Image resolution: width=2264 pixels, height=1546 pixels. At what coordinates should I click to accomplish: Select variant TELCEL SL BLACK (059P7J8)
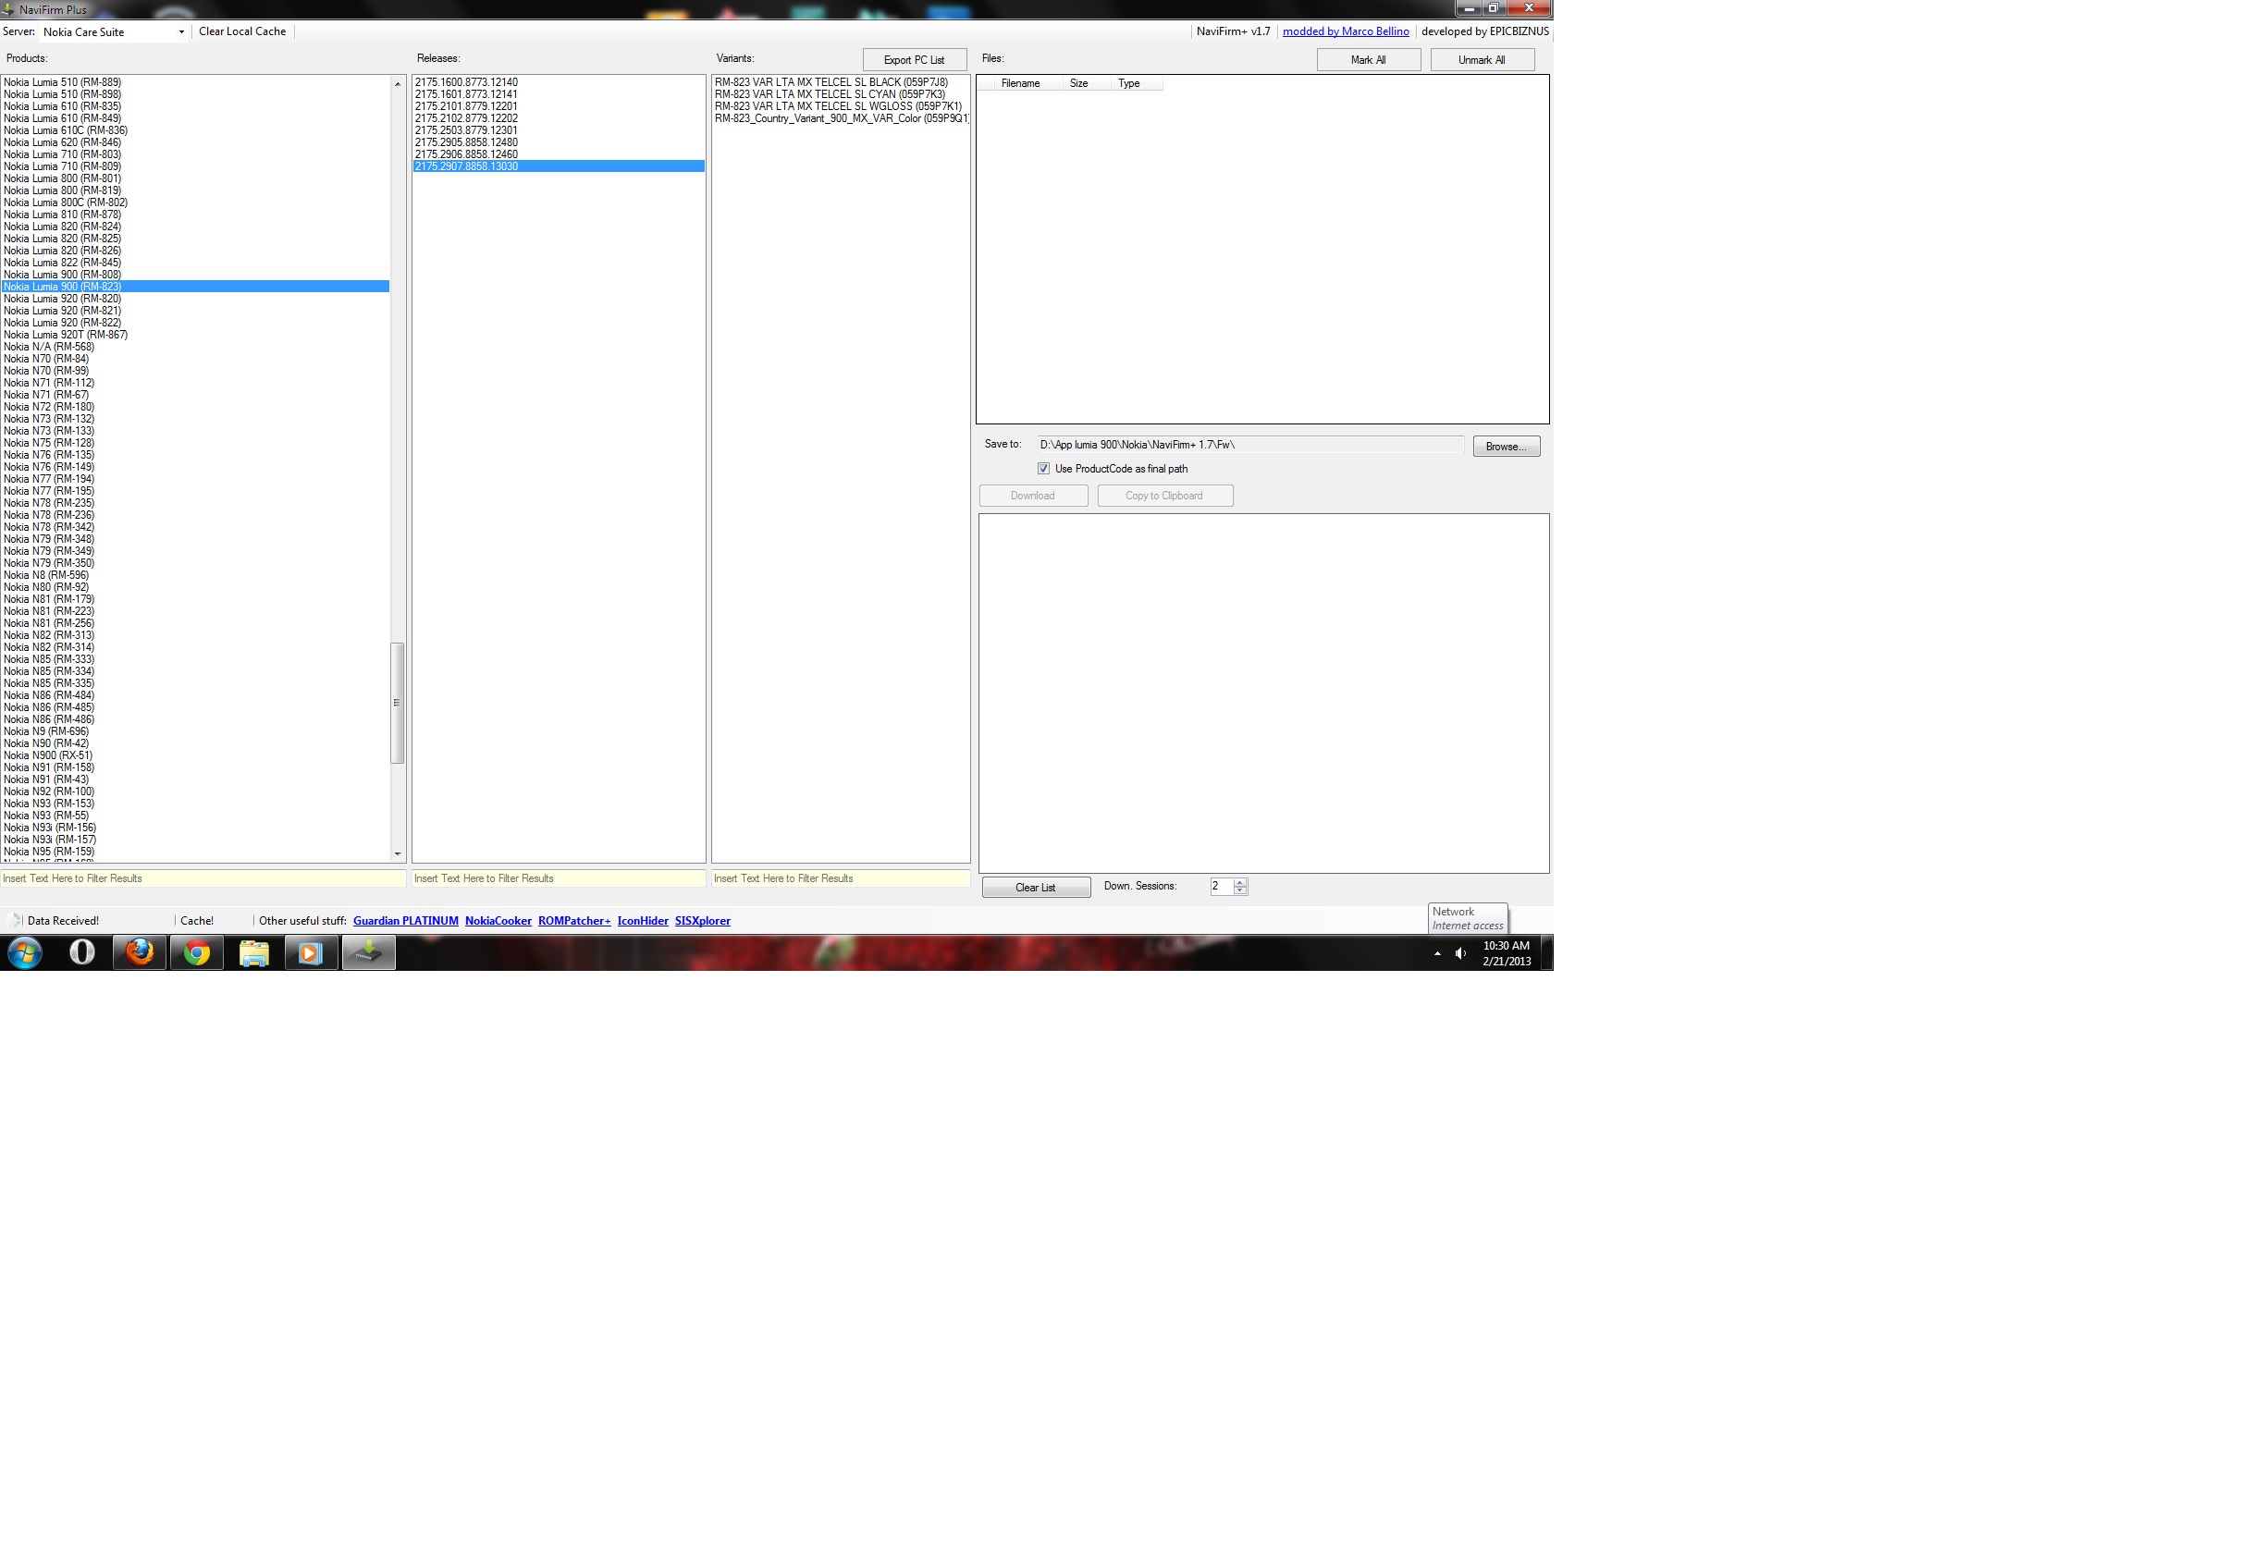coord(841,83)
